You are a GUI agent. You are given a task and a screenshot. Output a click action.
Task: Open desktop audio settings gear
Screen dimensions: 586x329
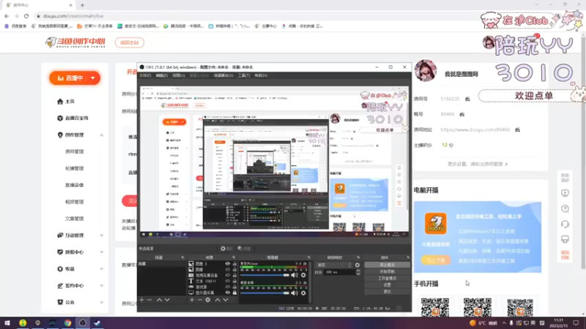click(x=303, y=293)
